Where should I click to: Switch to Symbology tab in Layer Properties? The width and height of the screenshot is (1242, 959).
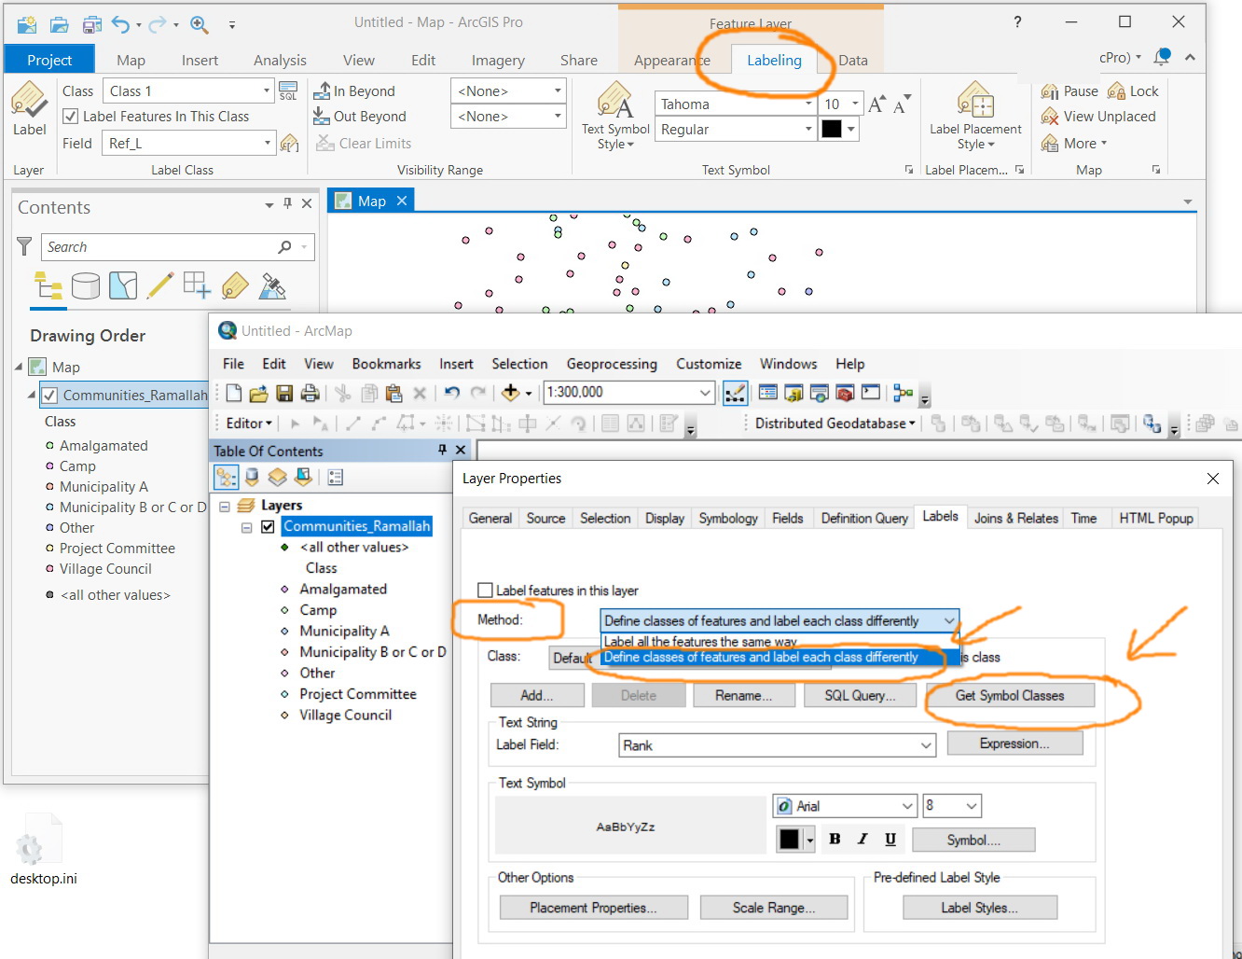click(x=728, y=518)
